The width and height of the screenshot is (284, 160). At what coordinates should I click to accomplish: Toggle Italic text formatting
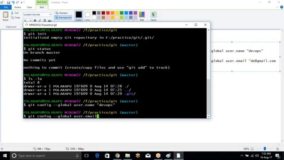click(40, 20)
